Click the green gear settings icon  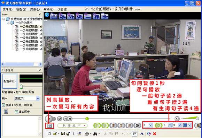click(158, 125)
